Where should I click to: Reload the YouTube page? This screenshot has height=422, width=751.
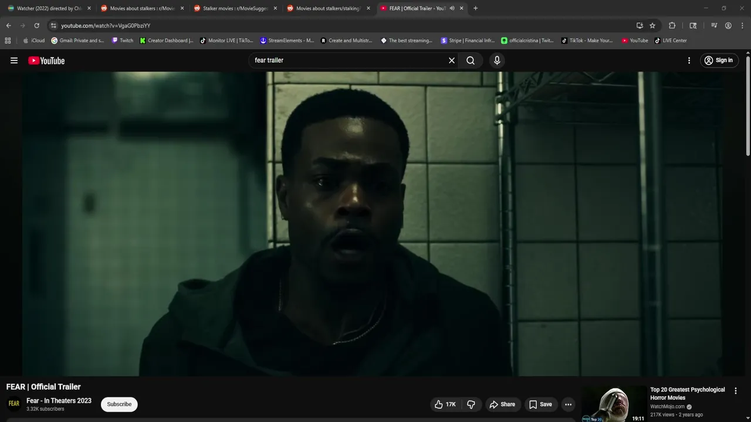(x=36, y=26)
